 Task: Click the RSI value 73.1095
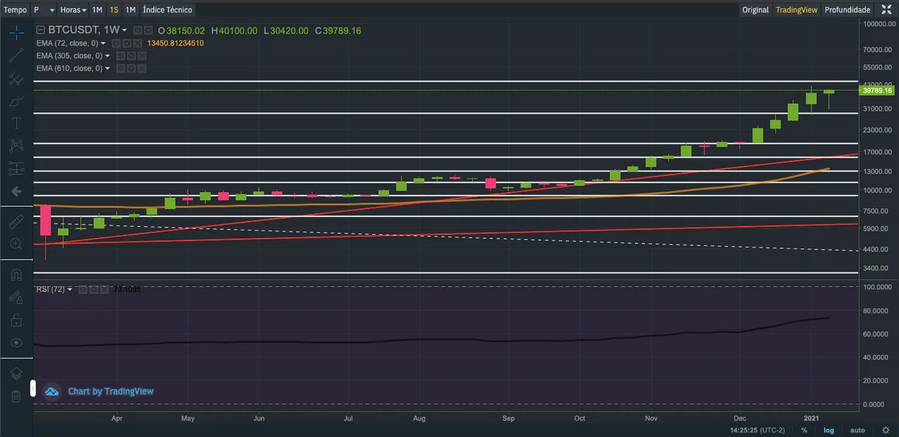(x=126, y=289)
